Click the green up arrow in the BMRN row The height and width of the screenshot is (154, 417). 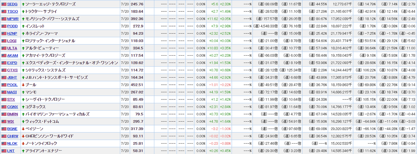23,114
